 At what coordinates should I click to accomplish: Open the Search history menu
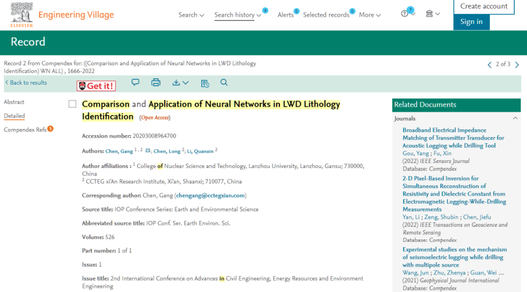[238, 15]
